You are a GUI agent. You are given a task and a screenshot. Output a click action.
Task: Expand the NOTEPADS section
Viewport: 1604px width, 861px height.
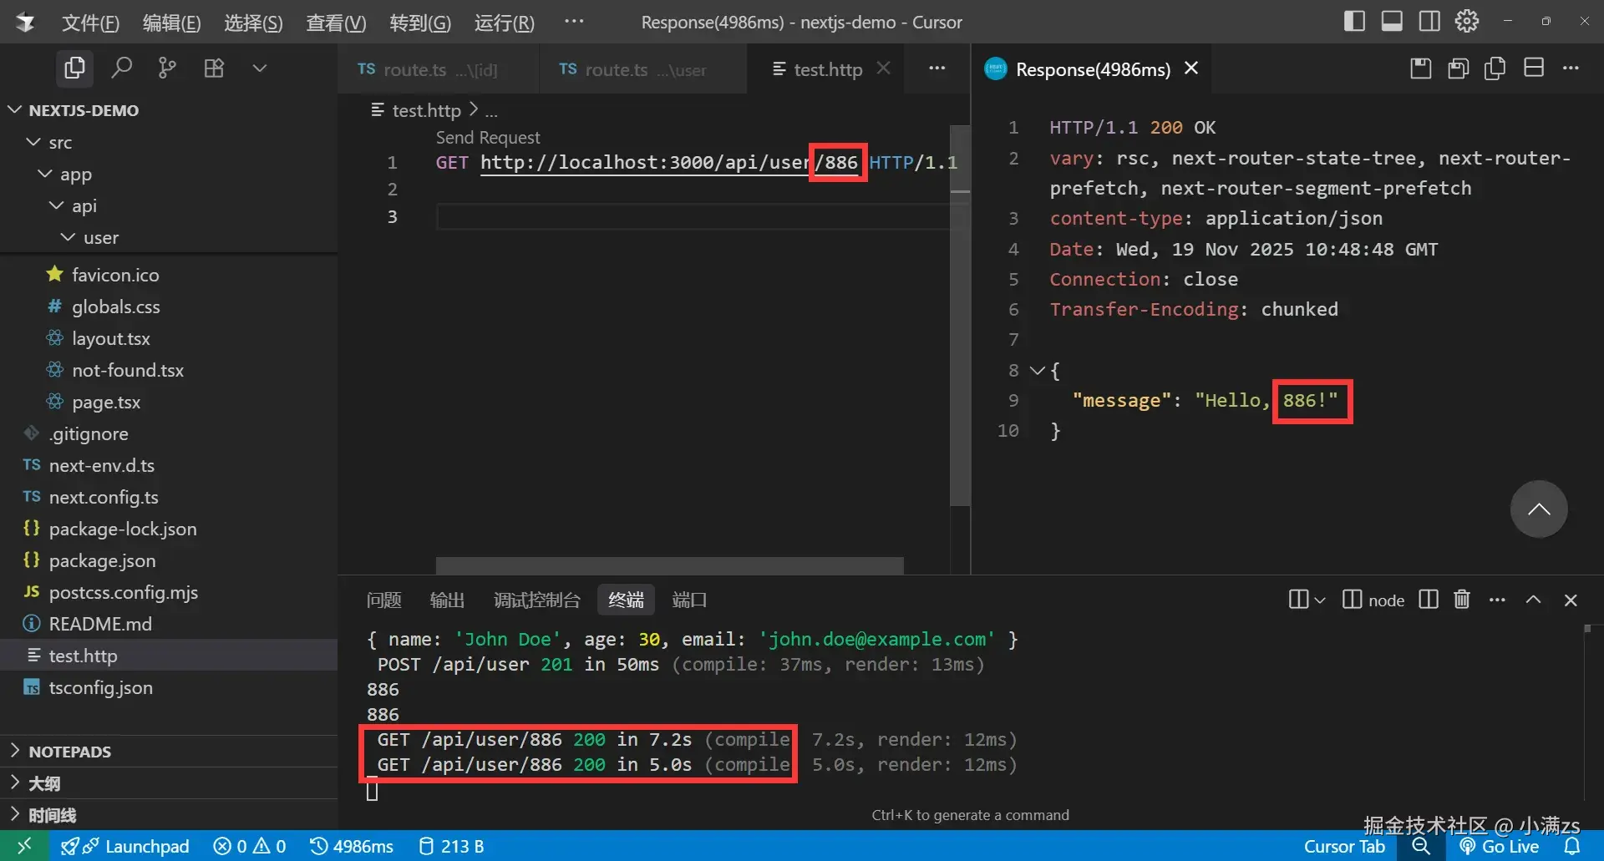[x=169, y=751]
